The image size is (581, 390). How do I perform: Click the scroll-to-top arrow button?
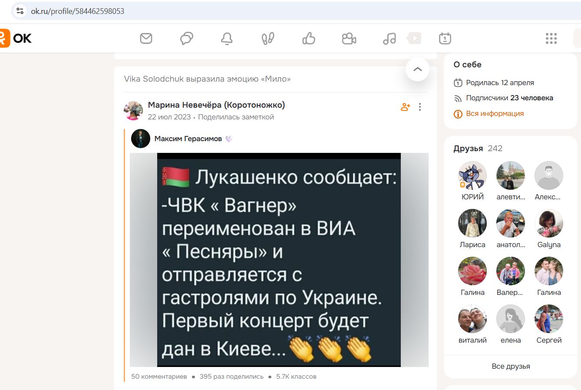[417, 69]
